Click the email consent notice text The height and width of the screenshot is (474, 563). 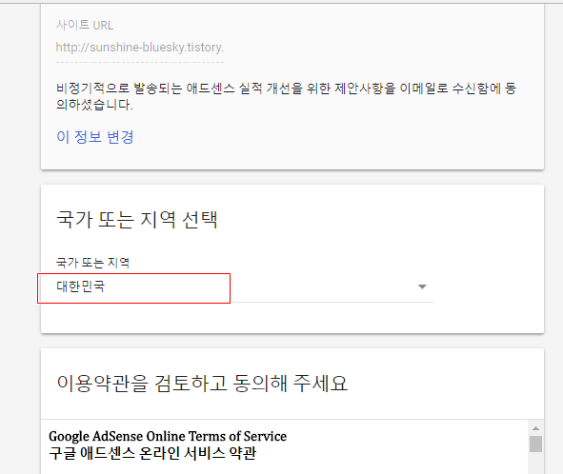[x=286, y=96]
